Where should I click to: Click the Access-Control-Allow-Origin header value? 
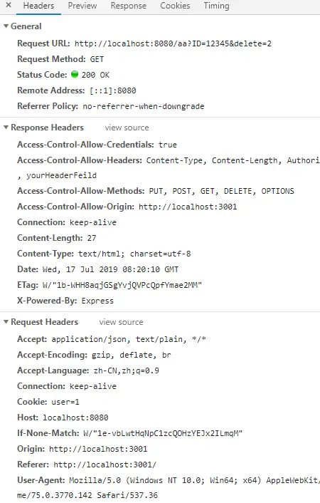tap(188, 207)
